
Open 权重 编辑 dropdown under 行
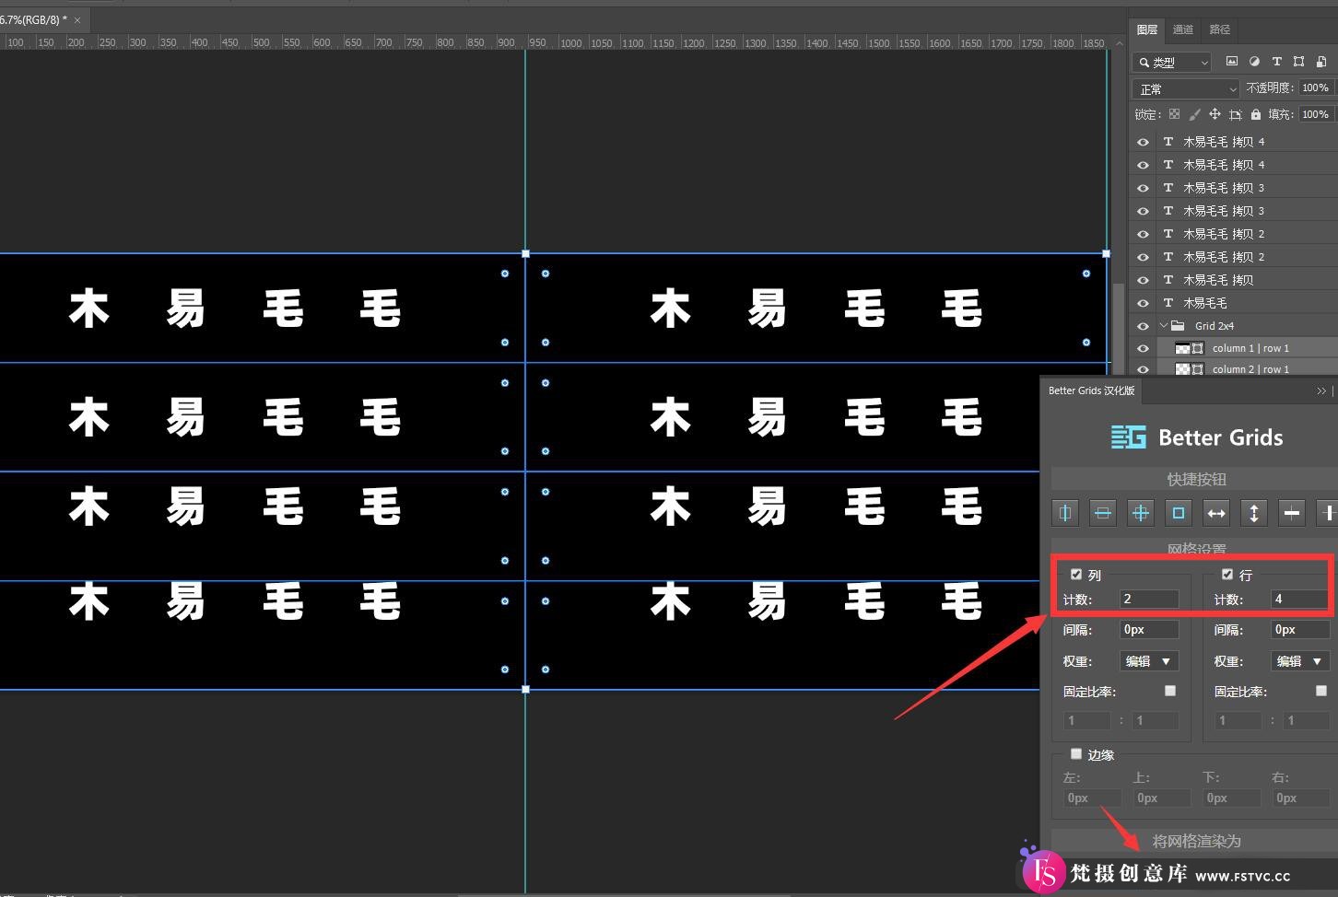[x=1300, y=661]
